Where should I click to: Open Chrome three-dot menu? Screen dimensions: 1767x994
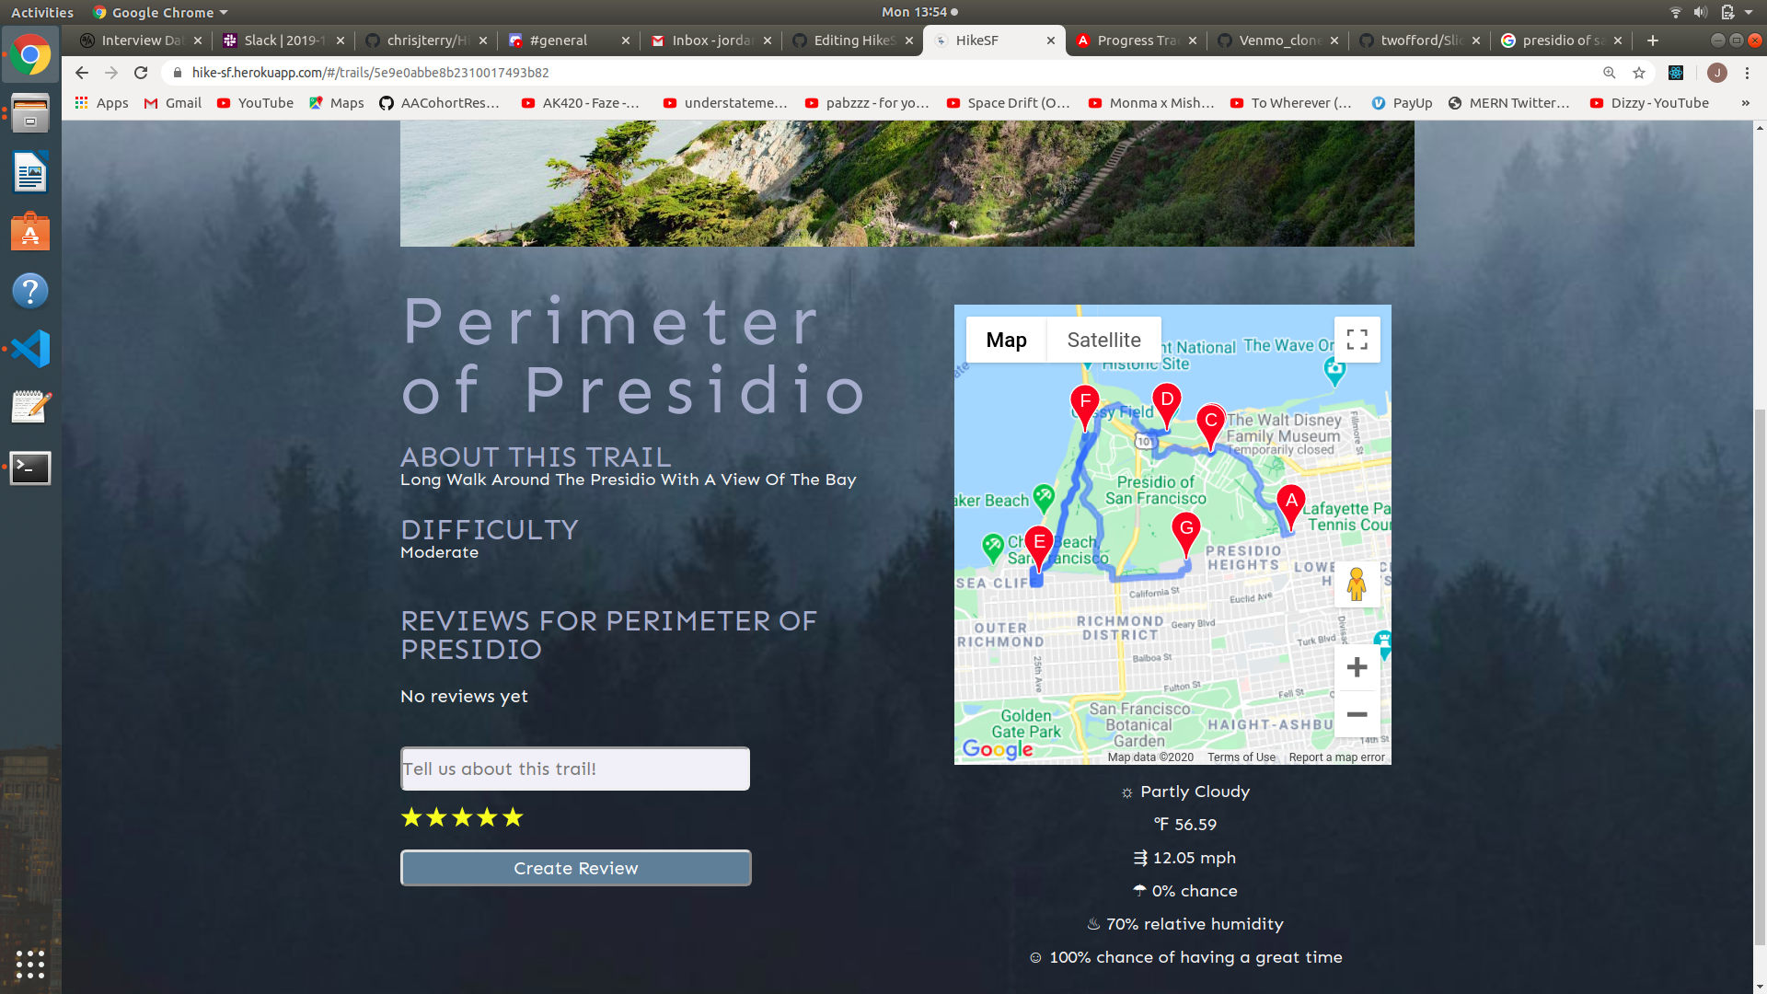[1747, 73]
